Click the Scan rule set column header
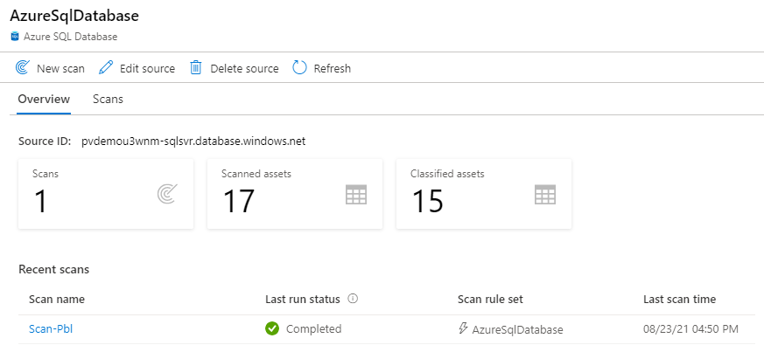This screenshot has width=764, height=352. tap(490, 299)
